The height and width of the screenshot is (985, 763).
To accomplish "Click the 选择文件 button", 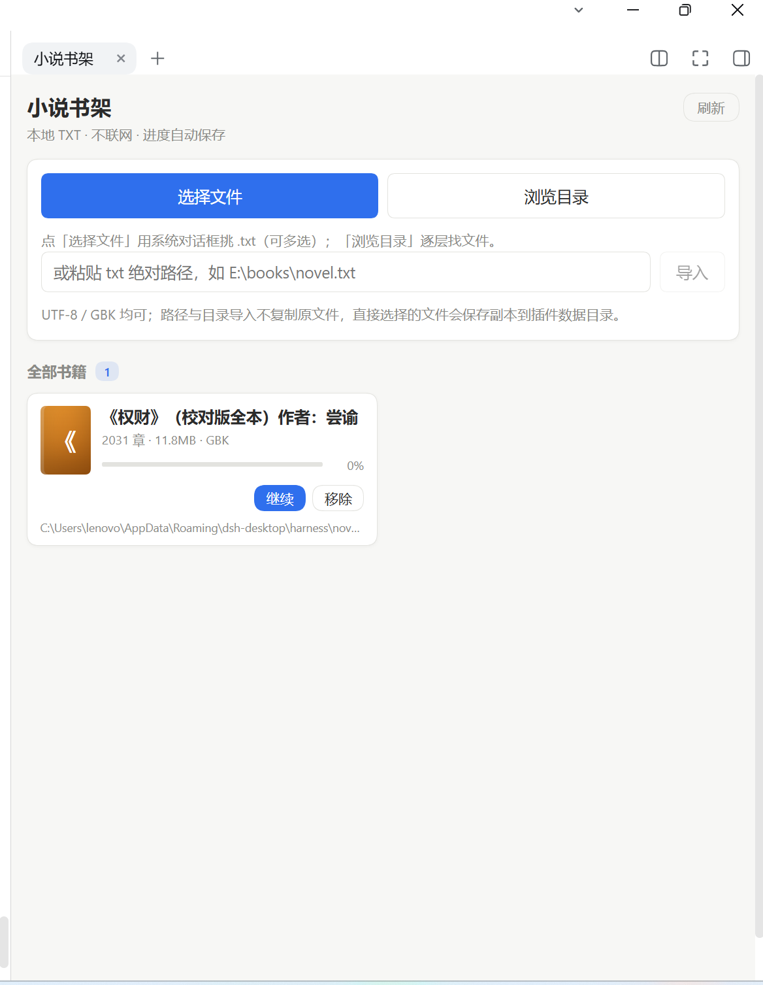I will (210, 196).
